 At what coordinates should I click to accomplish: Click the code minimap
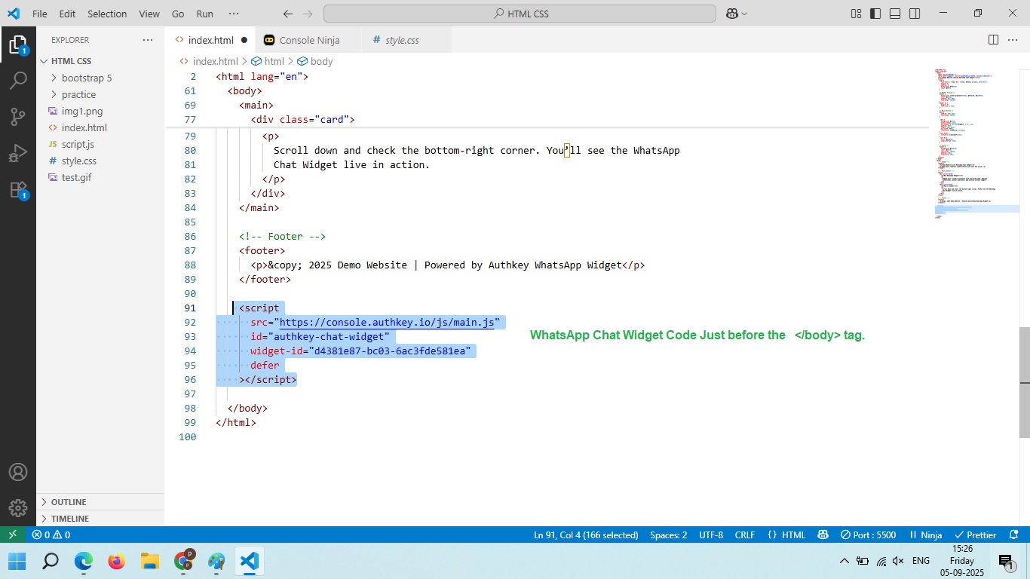[976, 143]
